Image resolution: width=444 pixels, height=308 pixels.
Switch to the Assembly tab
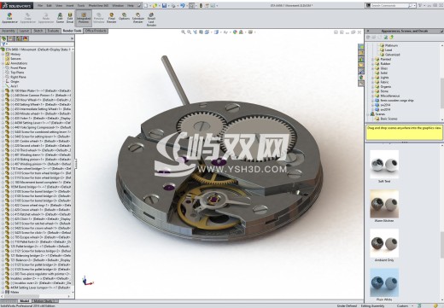click(9, 31)
